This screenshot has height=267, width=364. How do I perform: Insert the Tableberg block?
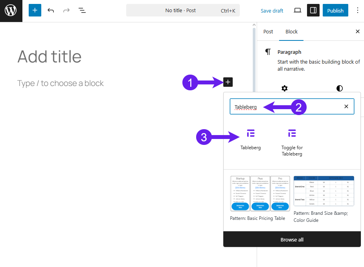tap(251, 139)
